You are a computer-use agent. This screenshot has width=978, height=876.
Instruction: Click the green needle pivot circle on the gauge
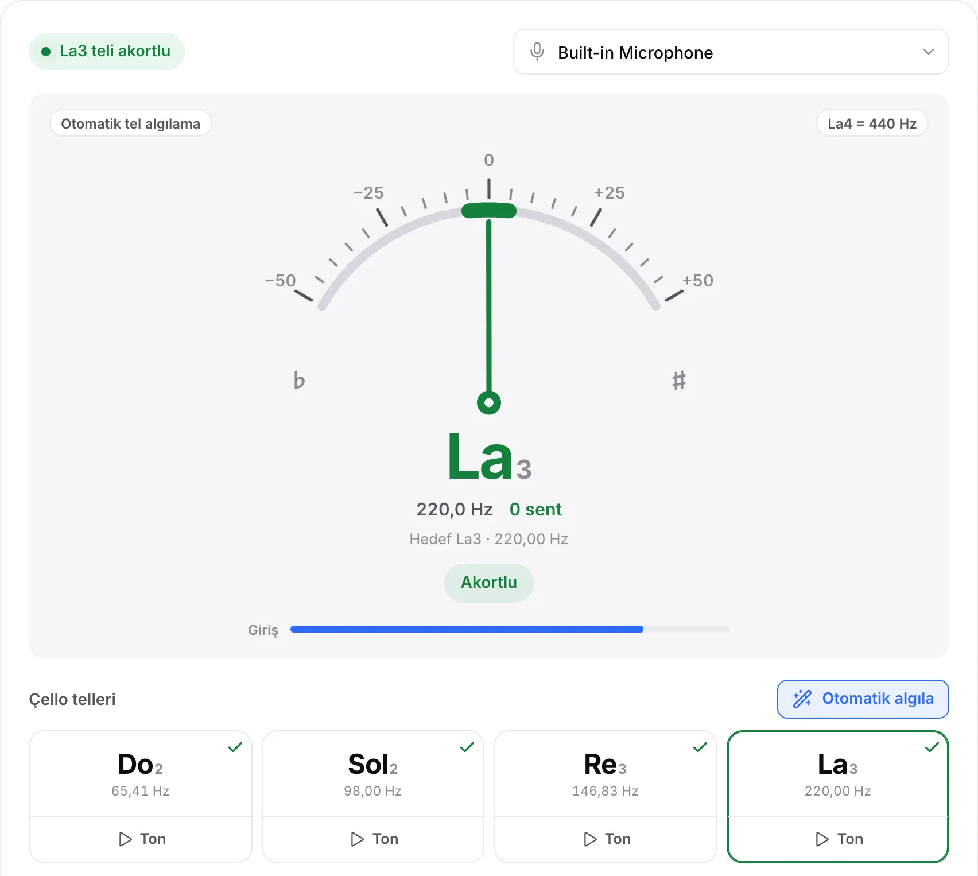[x=489, y=402]
